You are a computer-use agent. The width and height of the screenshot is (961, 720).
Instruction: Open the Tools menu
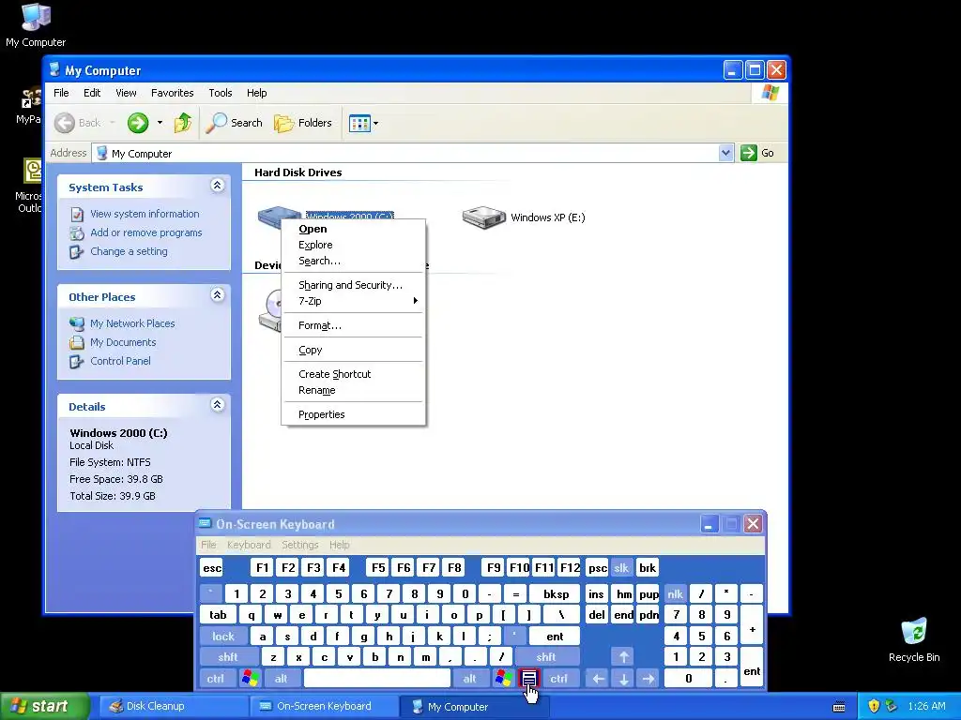pyautogui.click(x=220, y=93)
